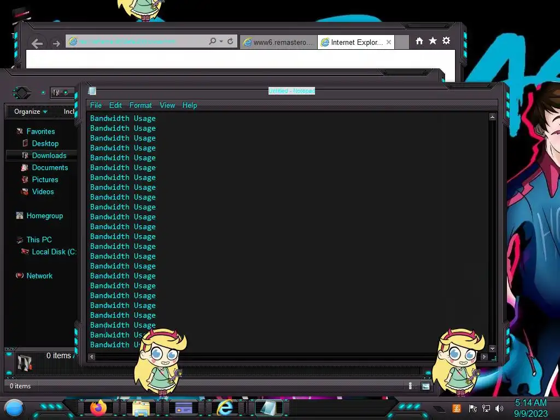Open the Notepad View menu

pyautogui.click(x=167, y=106)
